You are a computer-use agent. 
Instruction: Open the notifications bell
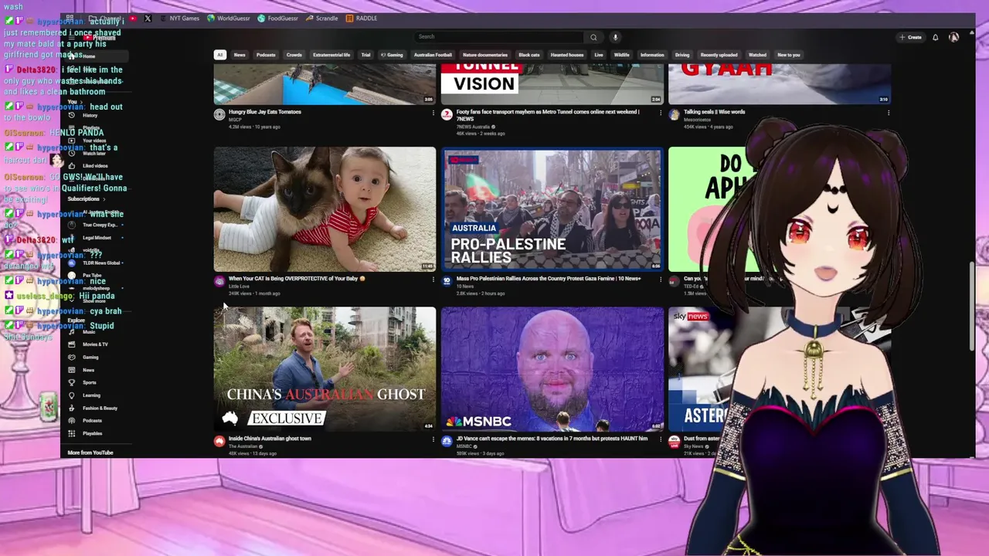pyautogui.click(x=935, y=37)
